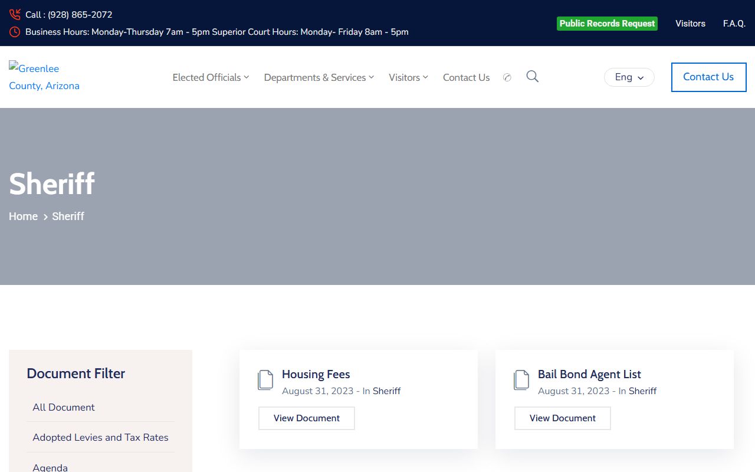Open the Greenlee County, Arizona logo
The image size is (755, 472).
pyautogui.click(x=44, y=77)
